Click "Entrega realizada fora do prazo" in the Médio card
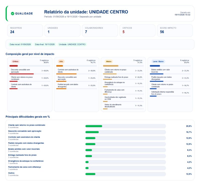The height and width of the screenshot is (184, 200). pyautogui.click(x=116, y=77)
